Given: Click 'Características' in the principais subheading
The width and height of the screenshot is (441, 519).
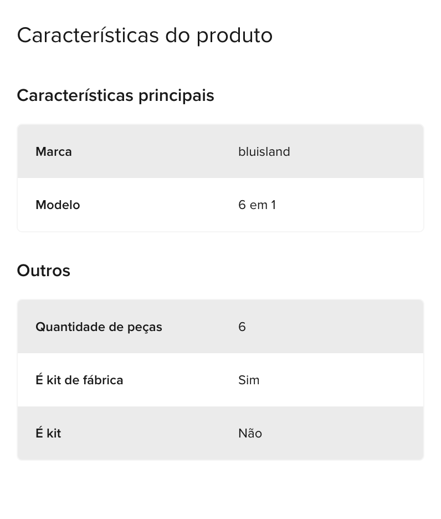Looking at the screenshot, I should pyautogui.click(x=75, y=95).
